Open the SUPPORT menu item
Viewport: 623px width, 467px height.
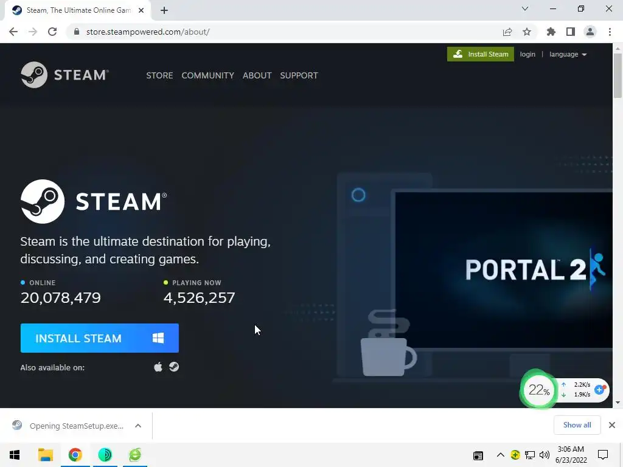(299, 75)
